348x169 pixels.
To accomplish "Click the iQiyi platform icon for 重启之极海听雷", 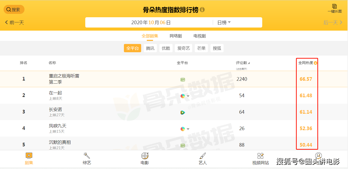I will [183, 79].
